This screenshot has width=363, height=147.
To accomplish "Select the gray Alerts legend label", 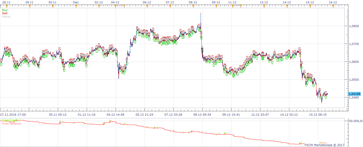I will 6,17.
